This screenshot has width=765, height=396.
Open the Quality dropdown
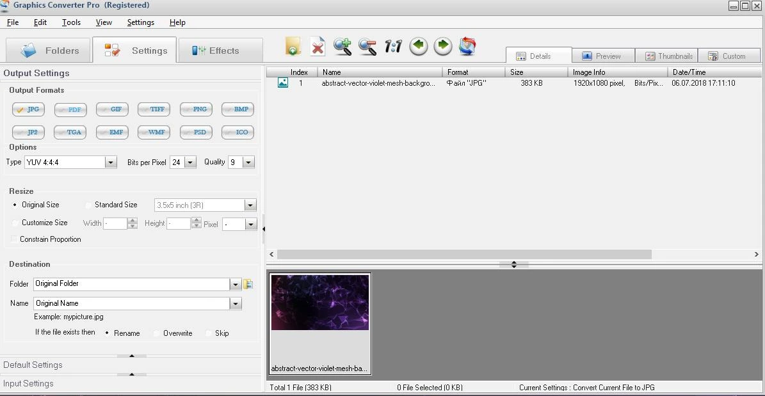(x=248, y=162)
